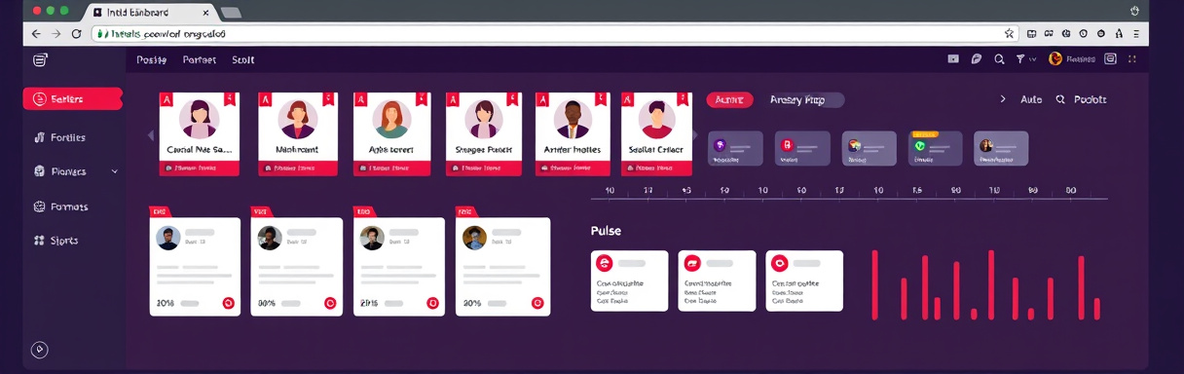Select the highlighted 'Sarlers' sidebar item
The width and height of the screenshot is (1184, 374).
73,99
